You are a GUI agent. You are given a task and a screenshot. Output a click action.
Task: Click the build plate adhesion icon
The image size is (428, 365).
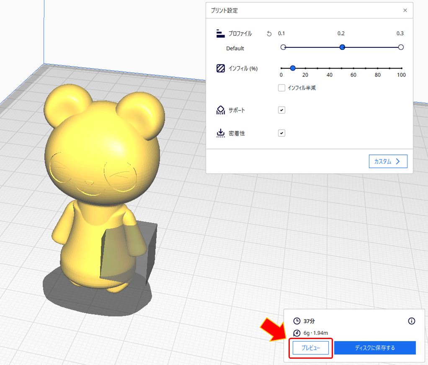pos(221,133)
